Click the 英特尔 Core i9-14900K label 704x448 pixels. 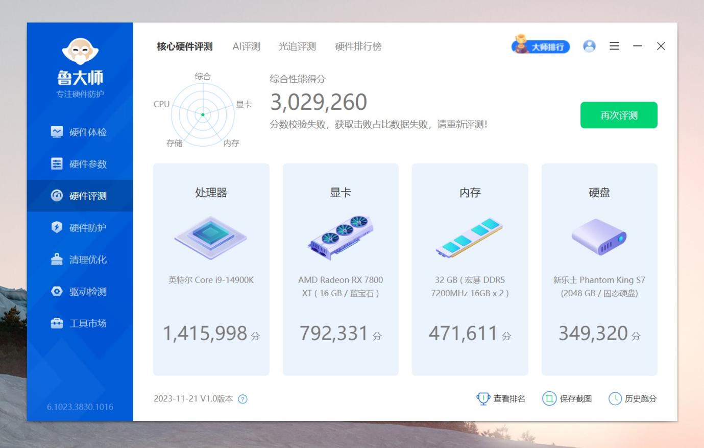point(211,280)
